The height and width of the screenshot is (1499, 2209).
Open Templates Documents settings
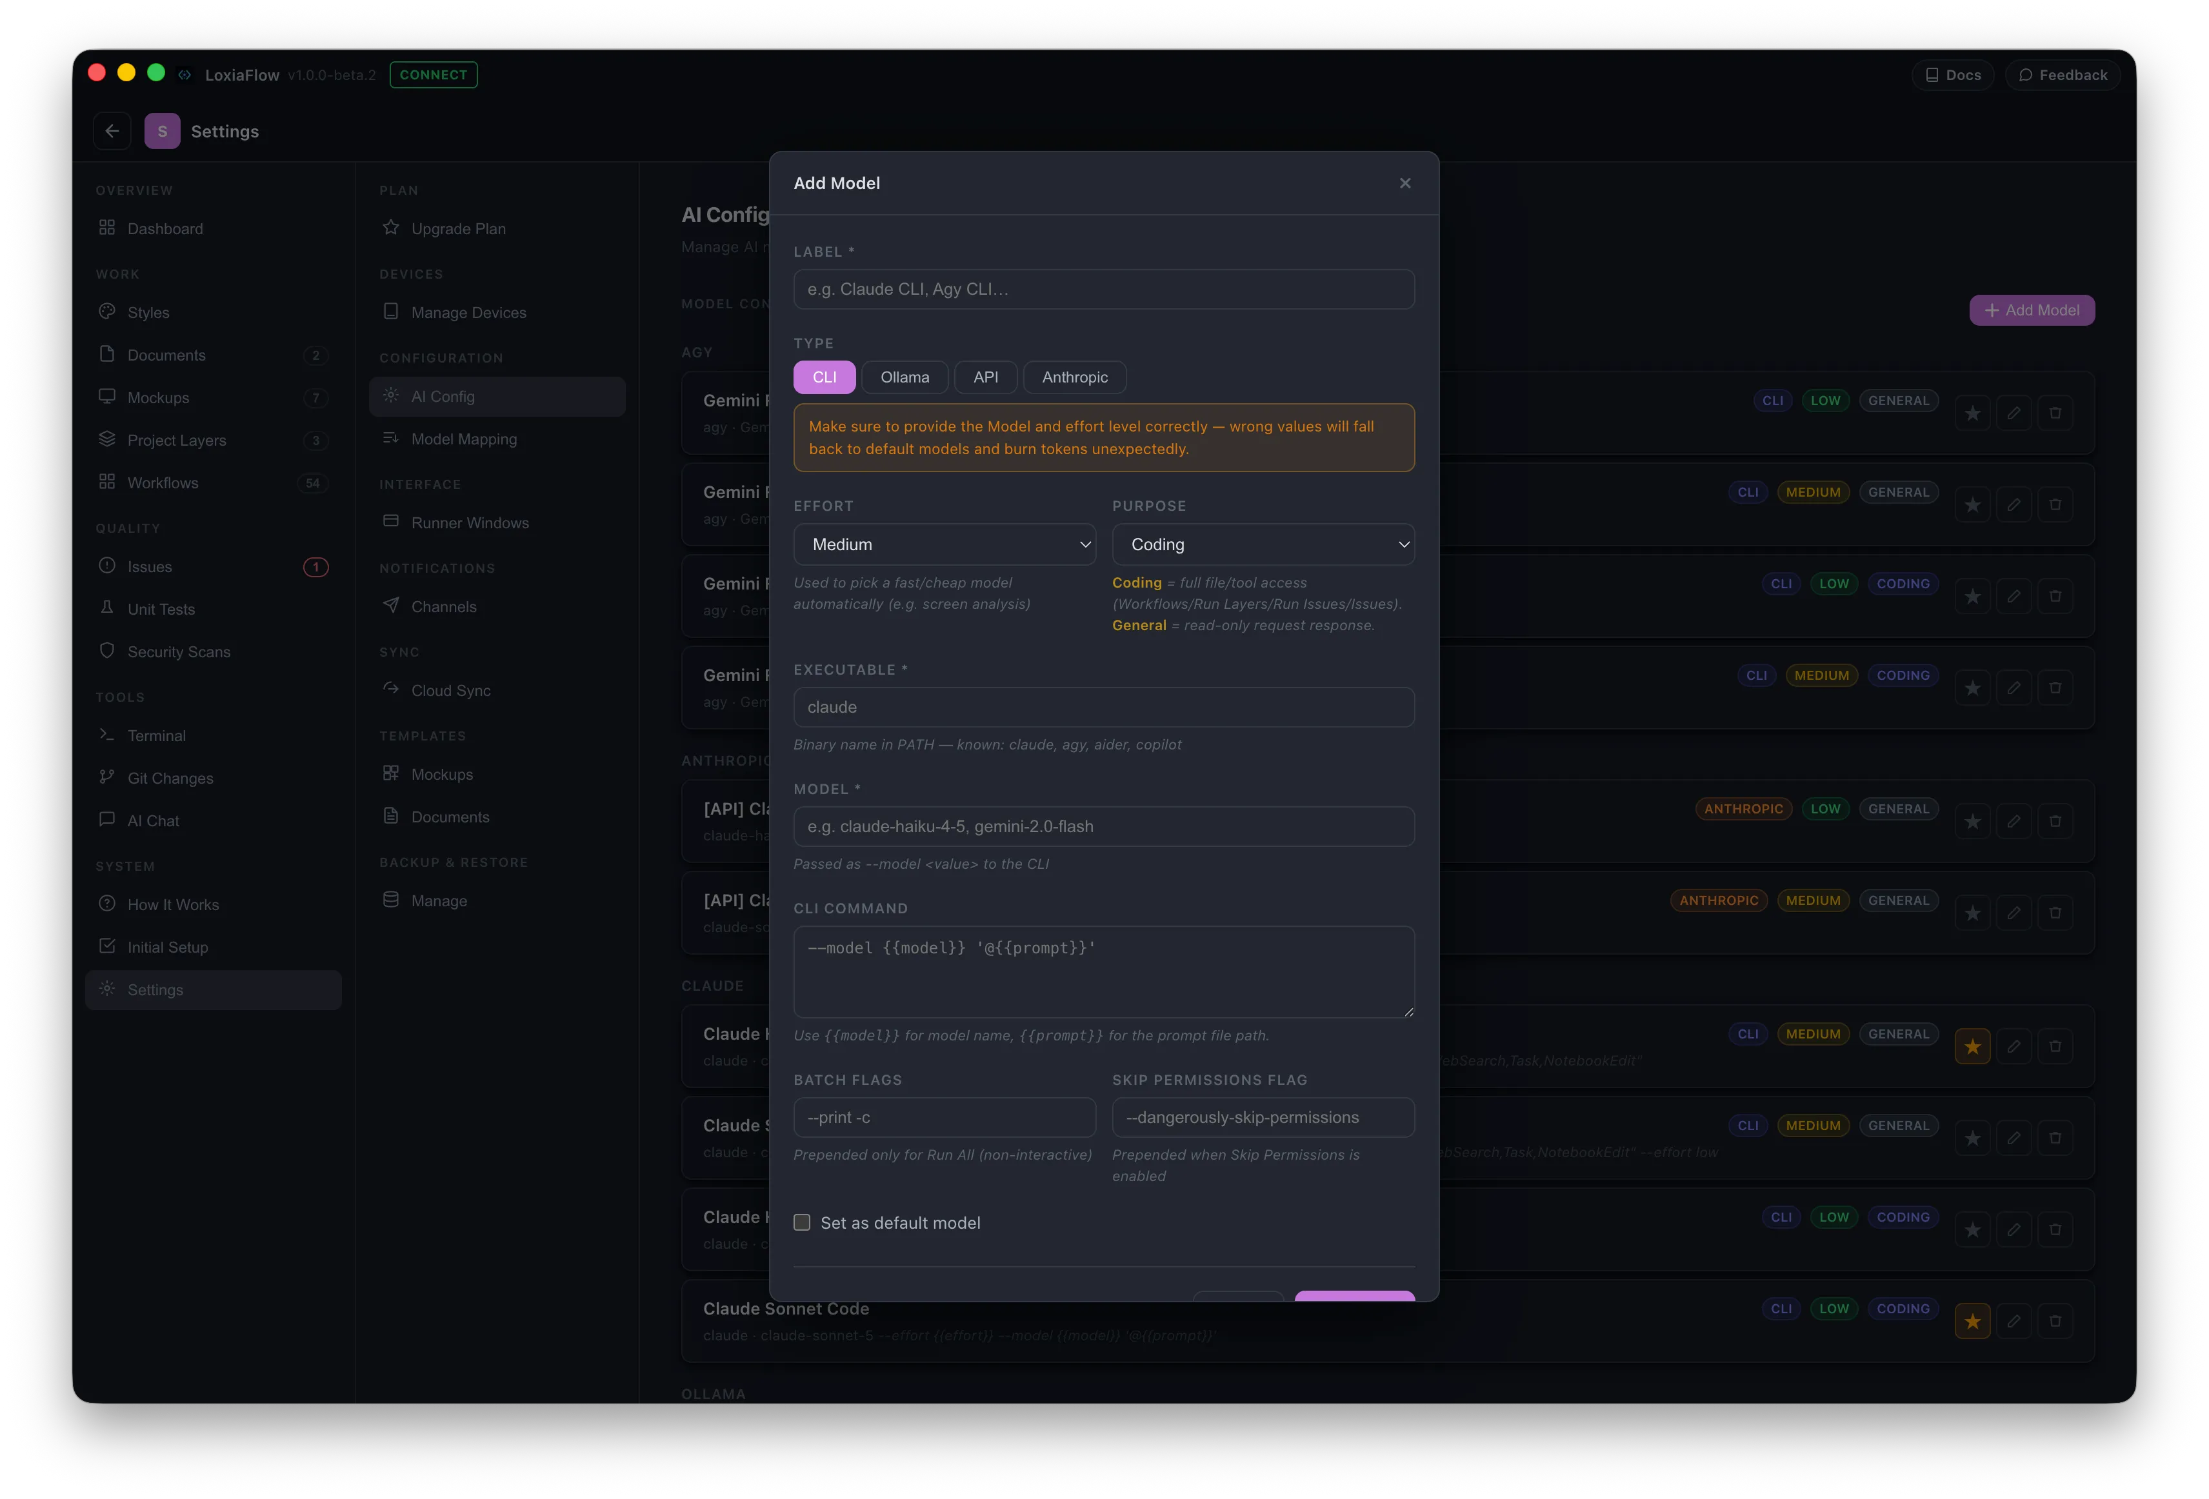tap(497, 817)
